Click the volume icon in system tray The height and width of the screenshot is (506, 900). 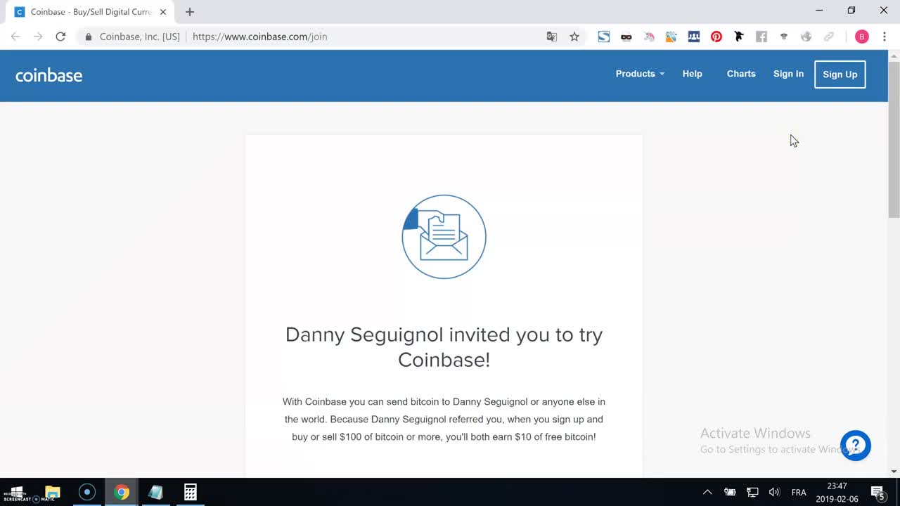774,492
